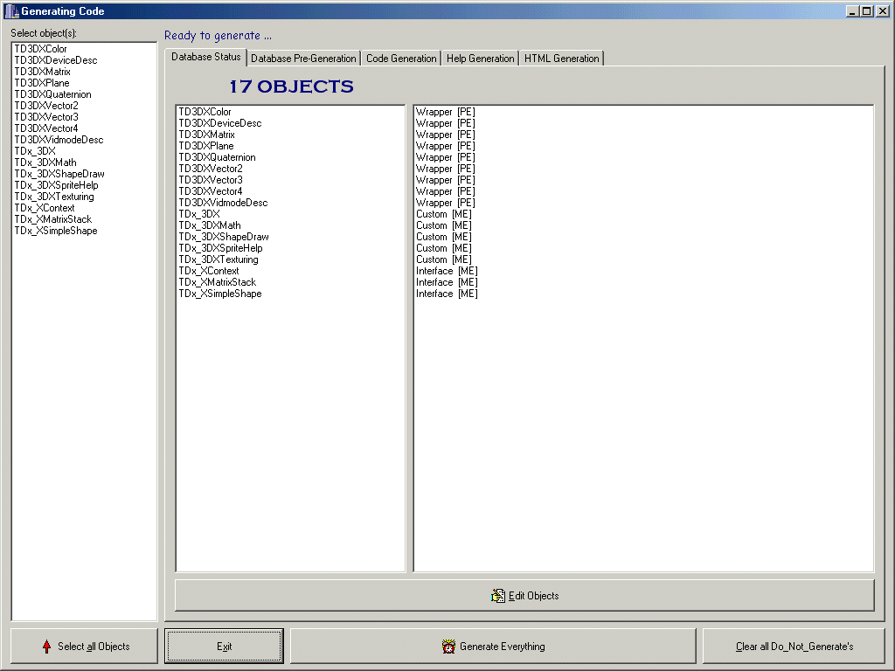The width and height of the screenshot is (895, 671).
Task: Click the application icon in title bar
Action: 11,11
